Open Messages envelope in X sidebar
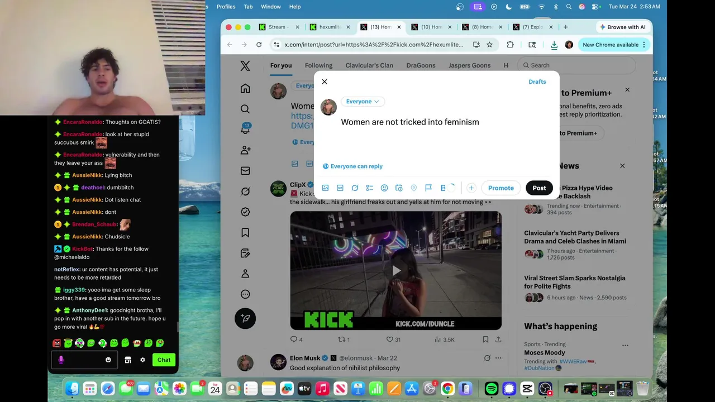Image resolution: width=715 pixels, height=402 pixels. (245, 171)
